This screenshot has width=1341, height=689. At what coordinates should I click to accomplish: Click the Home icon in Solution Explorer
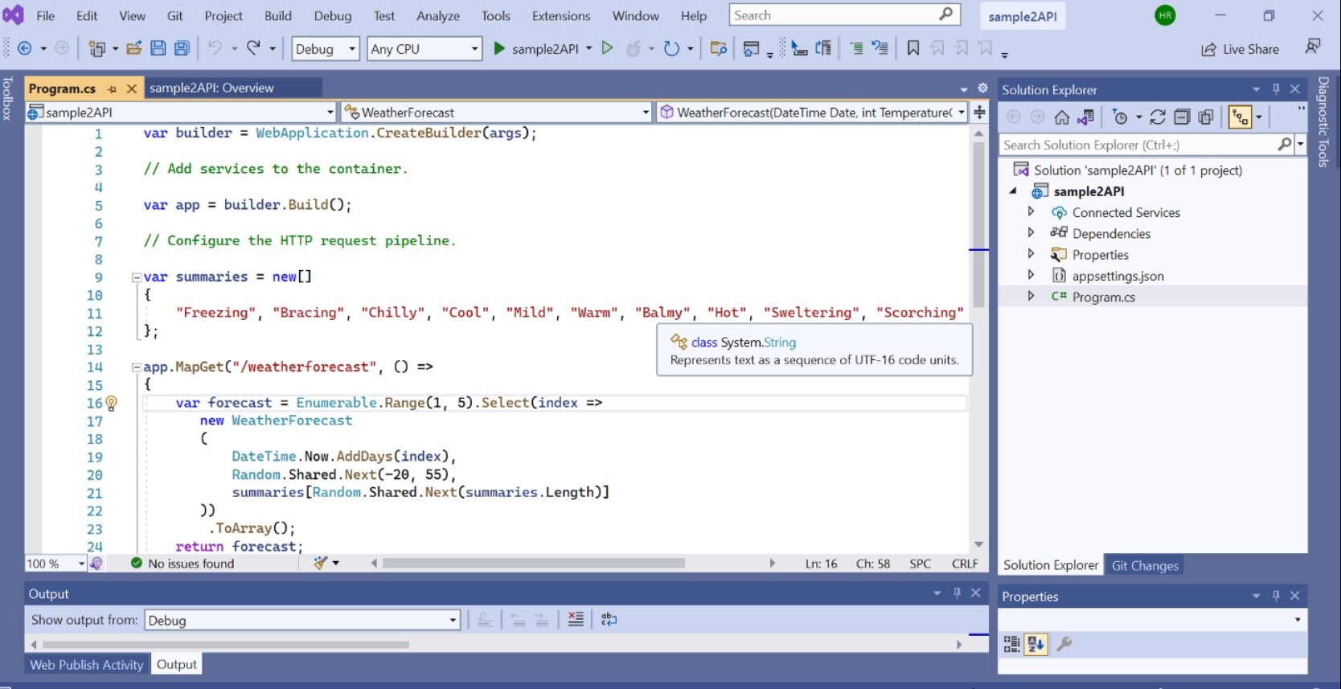point(1061,117)
